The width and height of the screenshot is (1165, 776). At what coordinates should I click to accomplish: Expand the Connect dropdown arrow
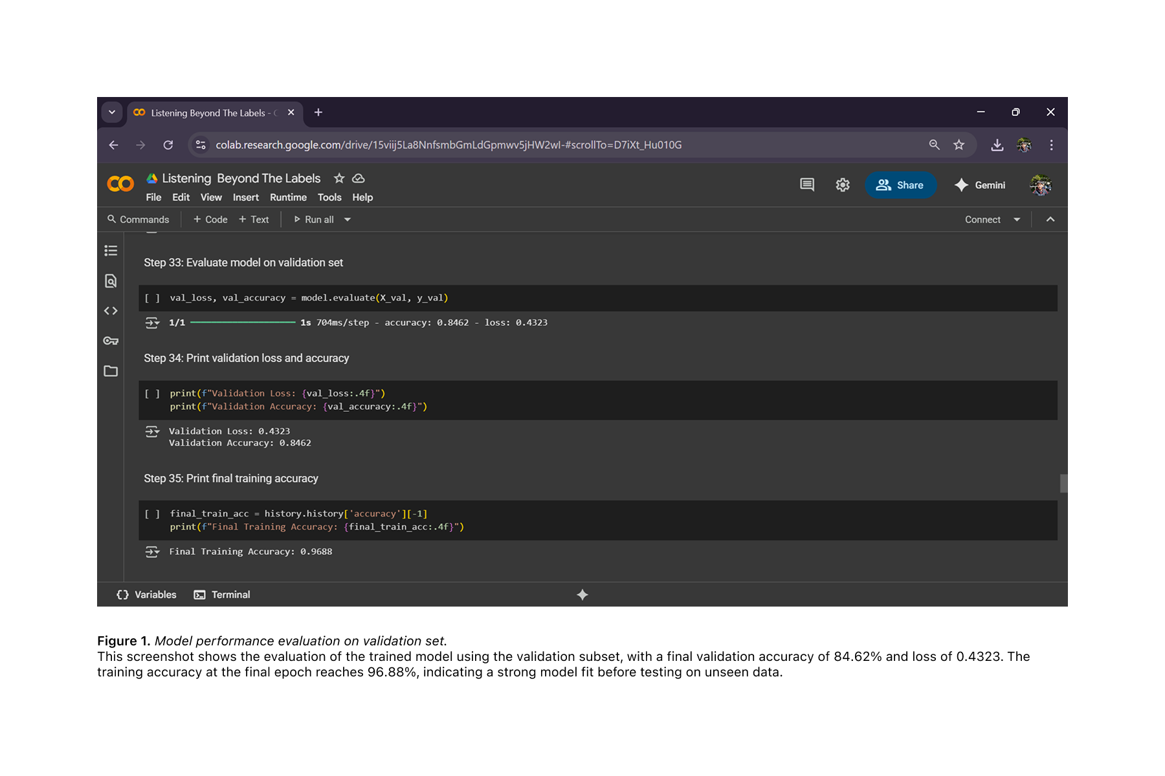(1017, 219)
